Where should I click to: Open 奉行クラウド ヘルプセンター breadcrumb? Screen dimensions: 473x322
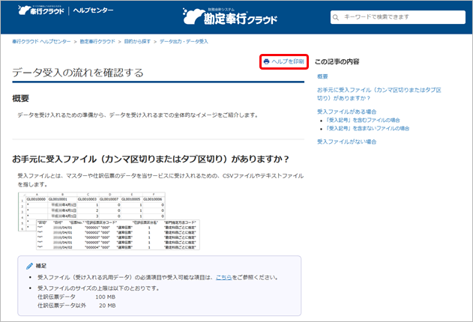[x=41, y=42]
